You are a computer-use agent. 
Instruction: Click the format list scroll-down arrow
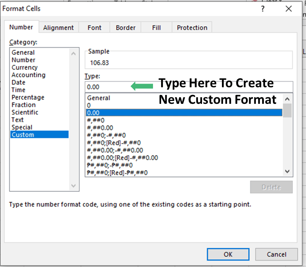(x=287, y=171)
